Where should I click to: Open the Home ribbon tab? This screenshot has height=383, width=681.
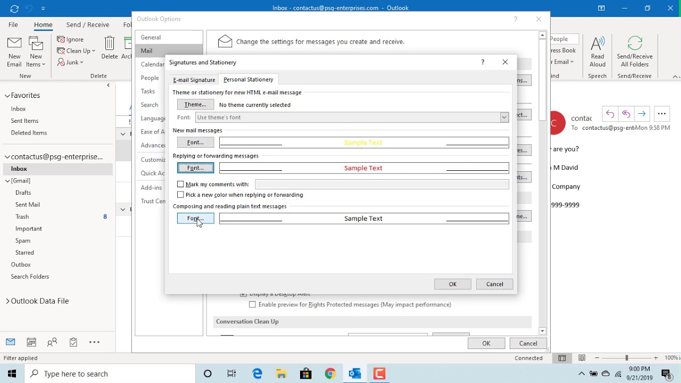point(43,24)
